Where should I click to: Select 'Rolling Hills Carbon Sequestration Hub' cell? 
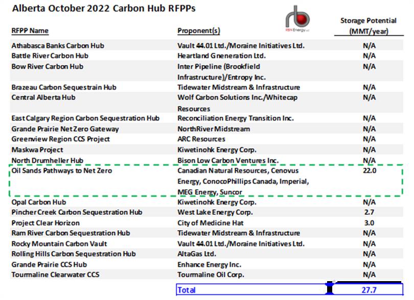pos(74,254)
